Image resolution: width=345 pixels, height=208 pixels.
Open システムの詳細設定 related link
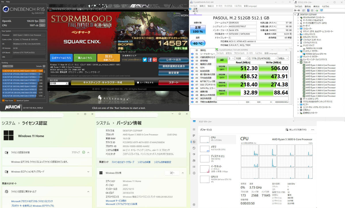[x=162, y=162]
